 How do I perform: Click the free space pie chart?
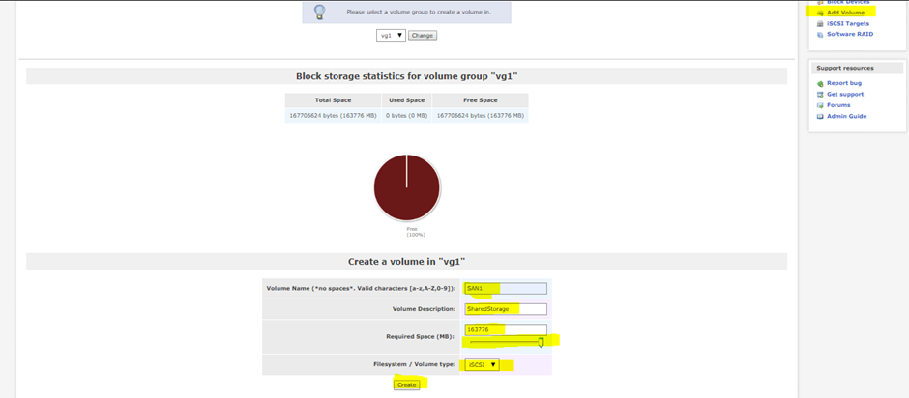coord(407,187)
